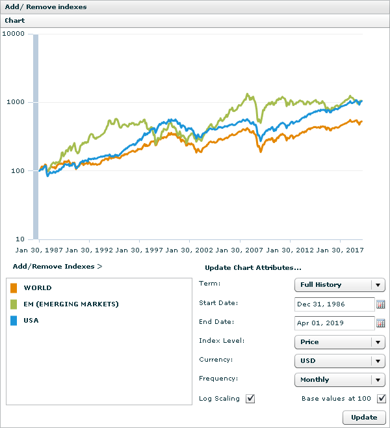
Task: Click the Add/Remove Indexes > link
Action: coord(57,266)
